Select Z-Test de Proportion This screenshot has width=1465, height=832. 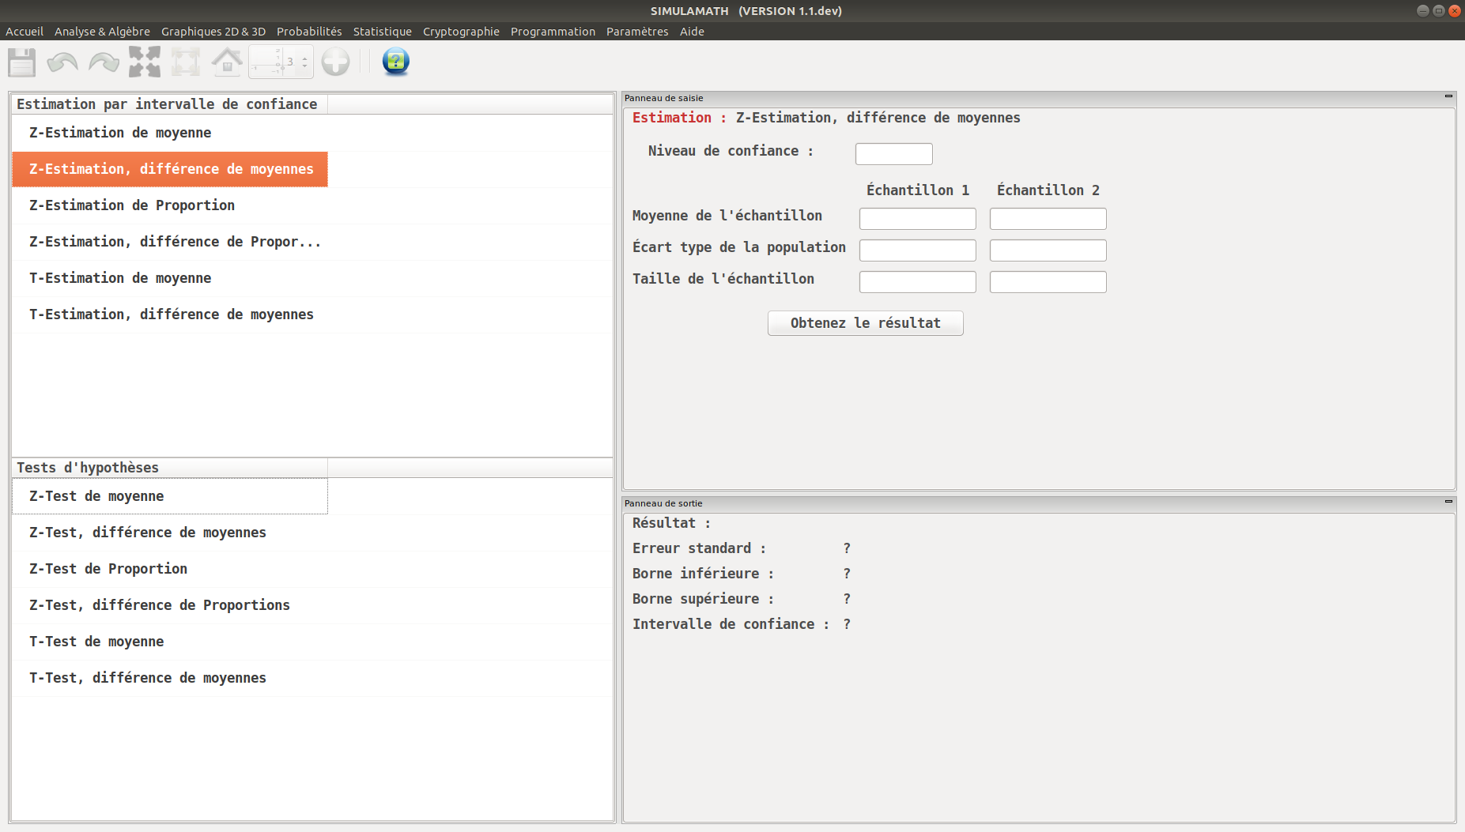tap(170, 569)
